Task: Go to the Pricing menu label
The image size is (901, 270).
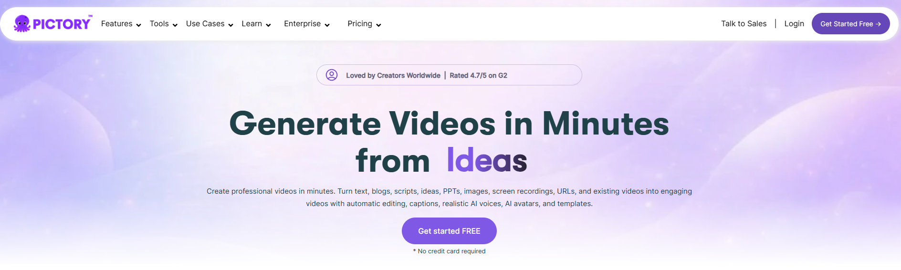Action: [359, 24]
